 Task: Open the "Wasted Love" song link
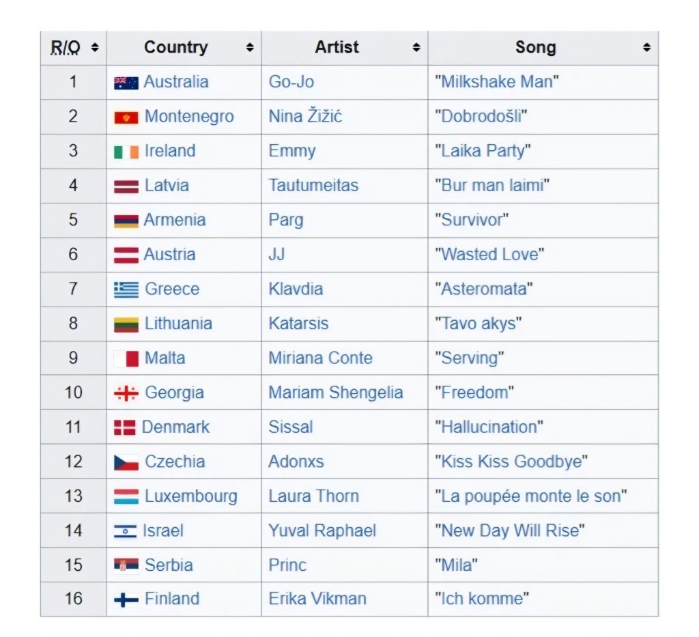tap(489, 254)
